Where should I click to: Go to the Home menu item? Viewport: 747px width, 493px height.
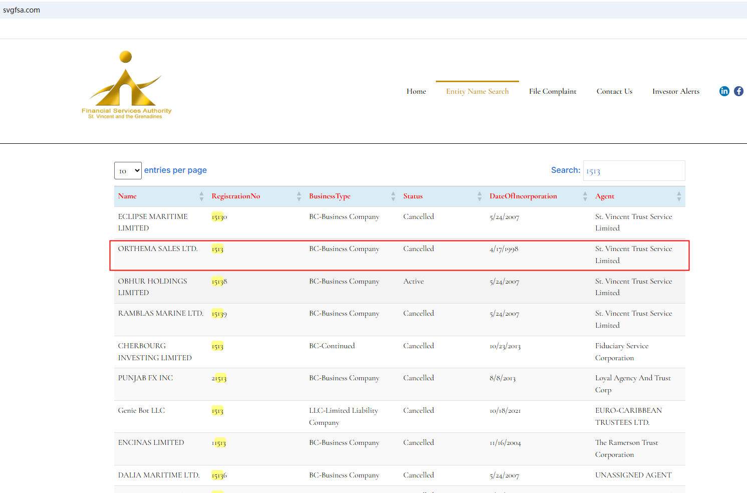[x=416, y=91]
